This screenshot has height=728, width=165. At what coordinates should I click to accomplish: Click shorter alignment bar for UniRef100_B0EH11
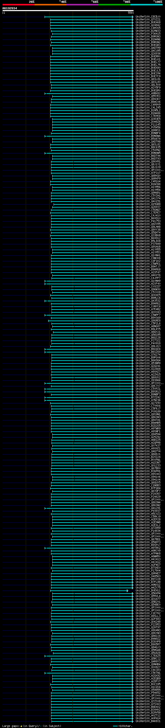click(x=89, y=591)
